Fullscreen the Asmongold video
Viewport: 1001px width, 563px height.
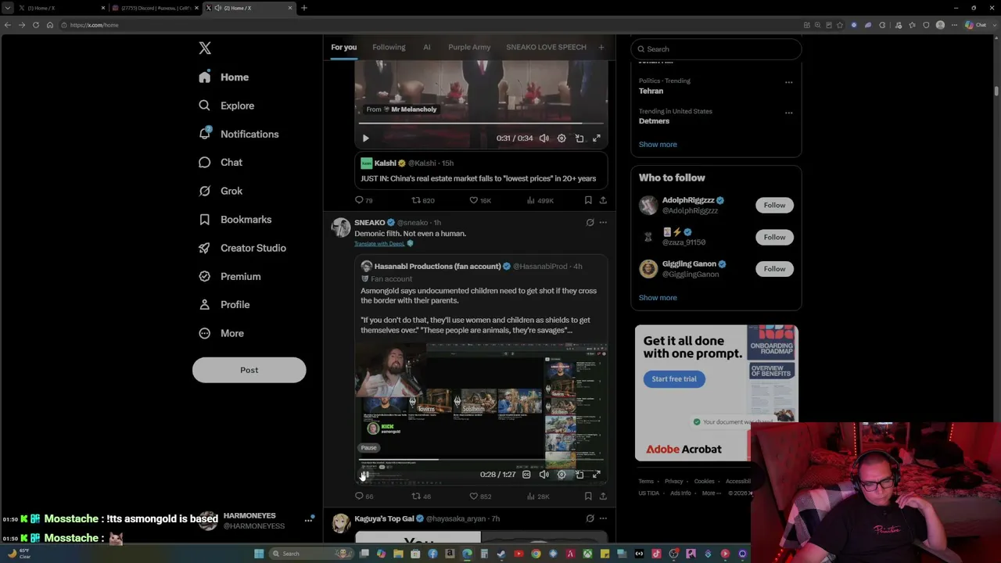[x=597, y=475]
